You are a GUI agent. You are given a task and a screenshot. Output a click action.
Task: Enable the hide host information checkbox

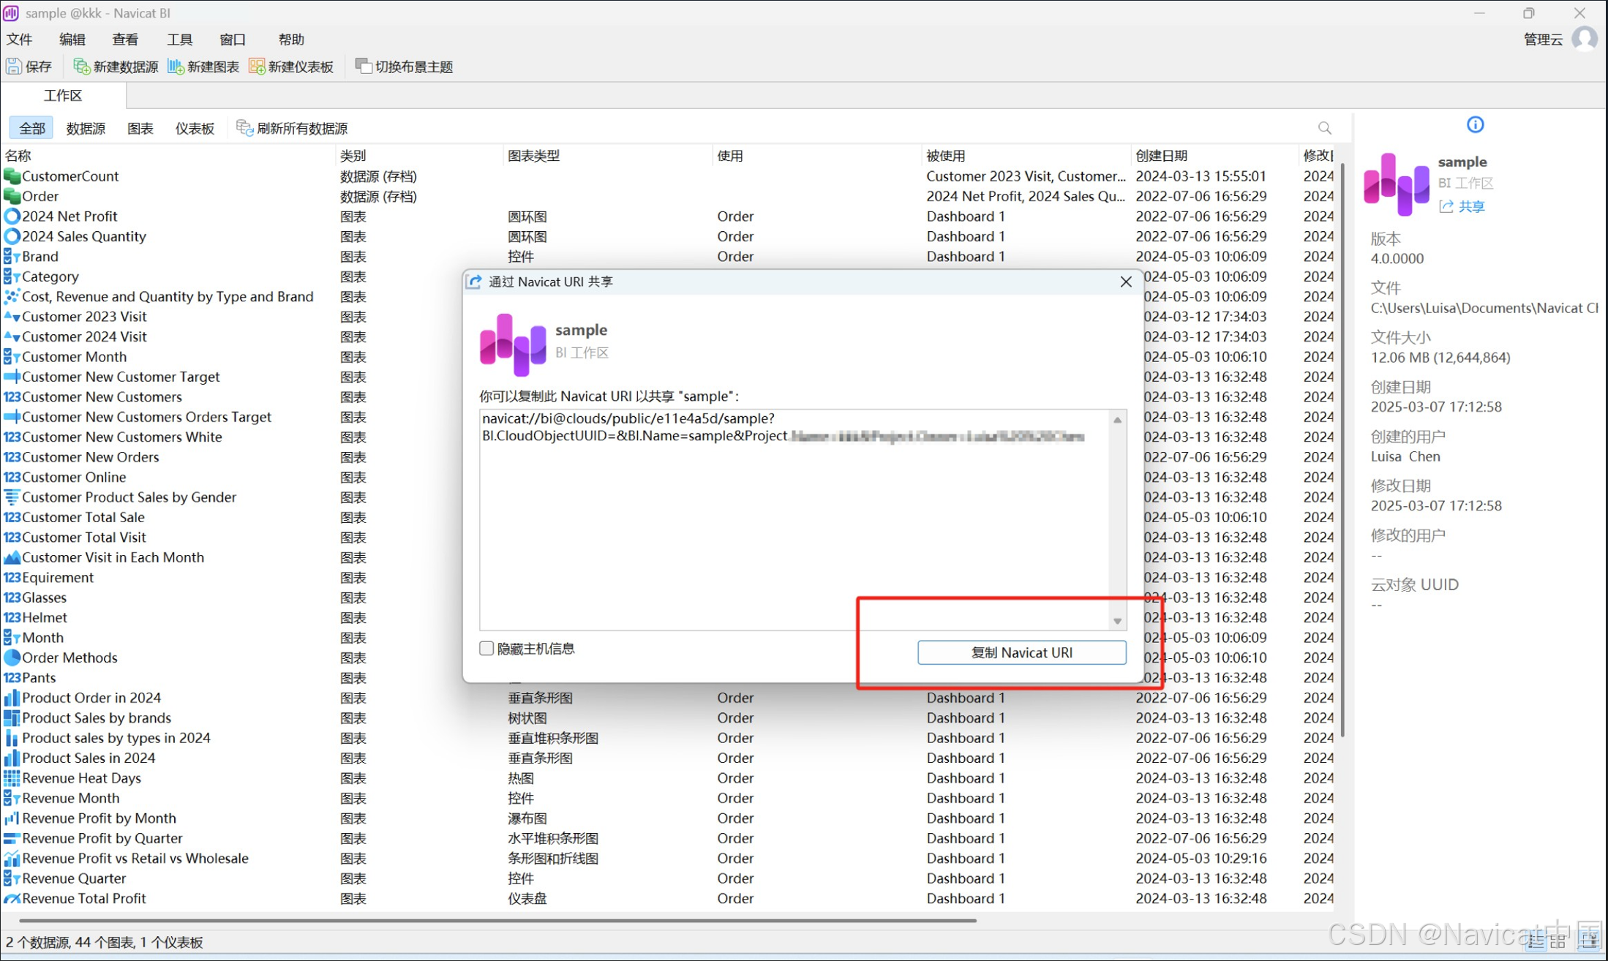point(486,649)
